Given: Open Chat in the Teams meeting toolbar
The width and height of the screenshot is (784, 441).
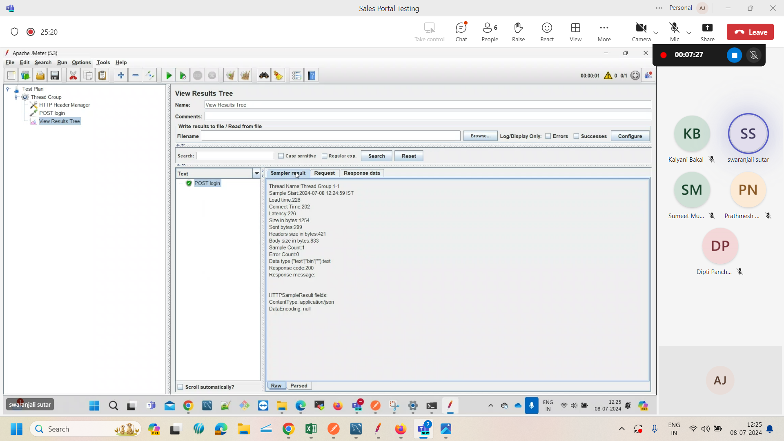Looking at the screenshot, I should (x=461, y=32).
